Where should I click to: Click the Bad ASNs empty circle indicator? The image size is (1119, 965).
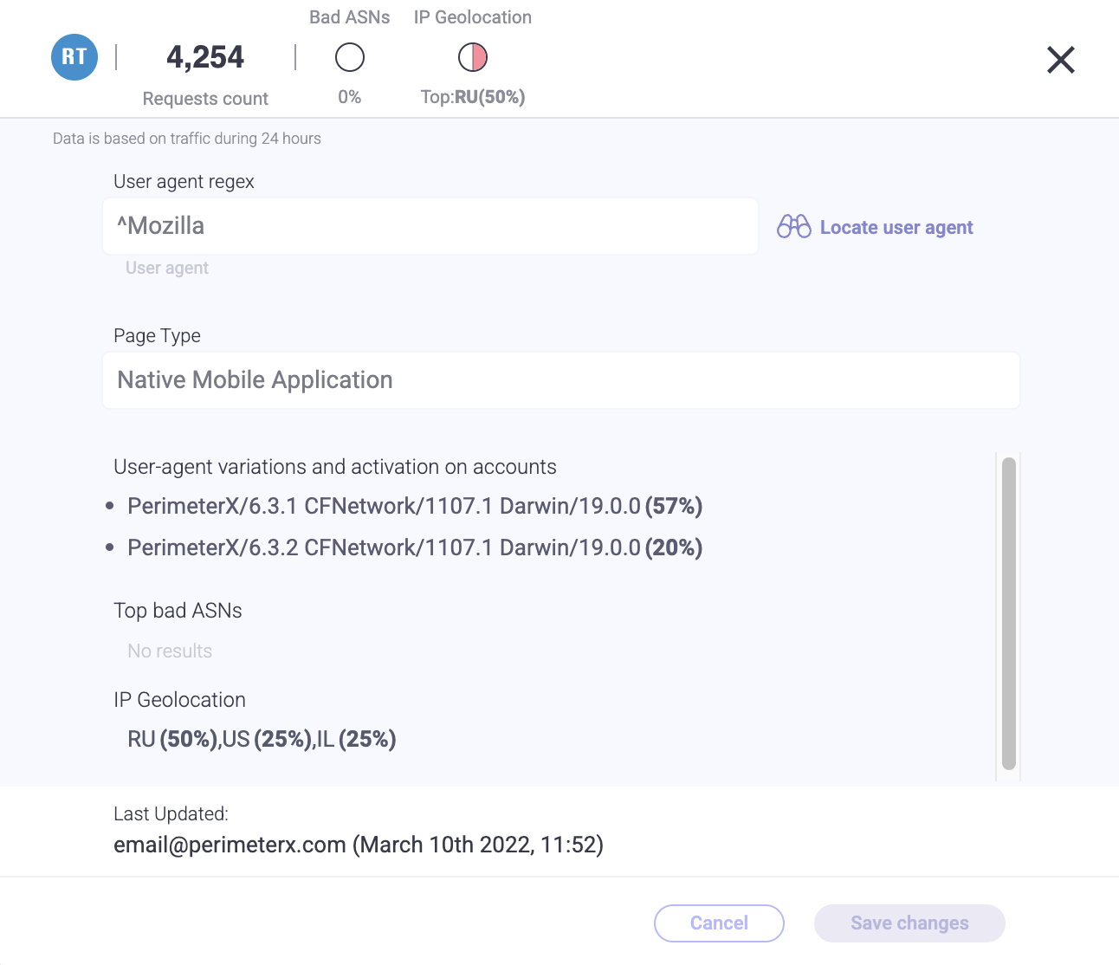[350, 58]
